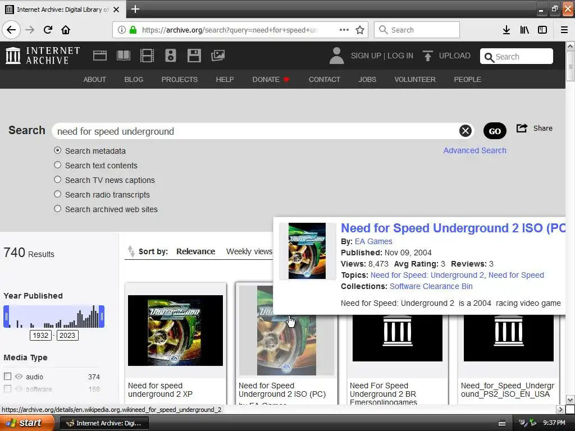The image size is (575, 431).
Task: Sort results by Relevance
Action: (x=196, y=251)
